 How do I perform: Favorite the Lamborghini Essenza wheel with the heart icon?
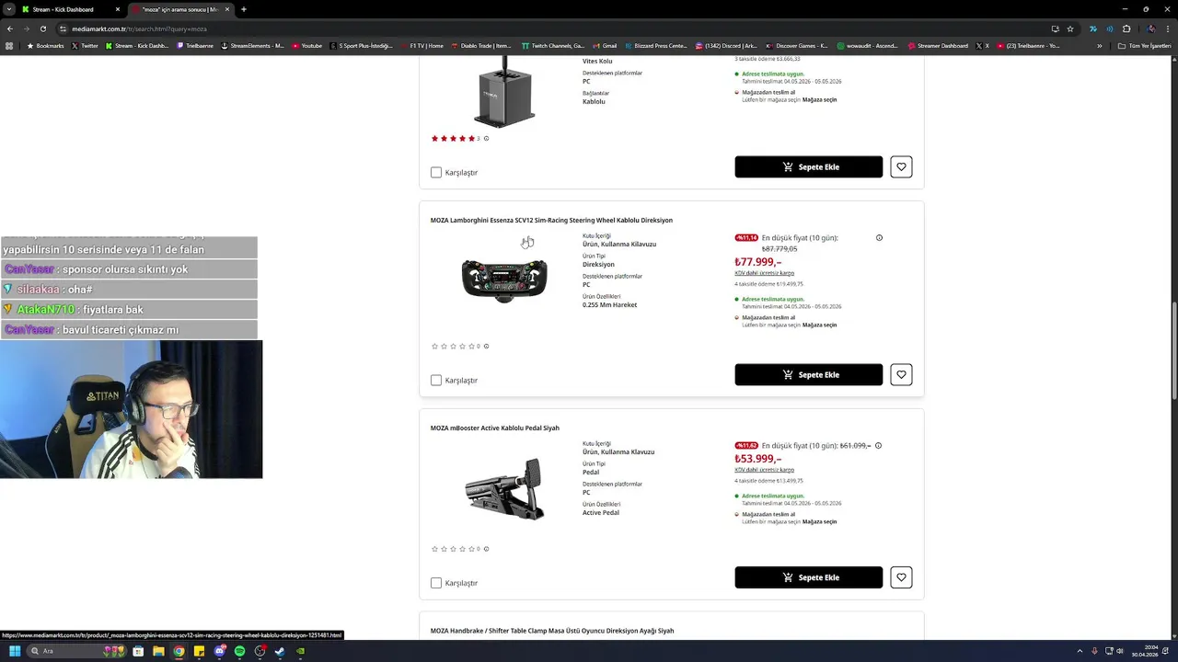(x=901, y=374)
